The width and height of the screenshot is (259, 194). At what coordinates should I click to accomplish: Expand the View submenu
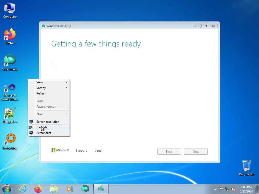(49, 82)
